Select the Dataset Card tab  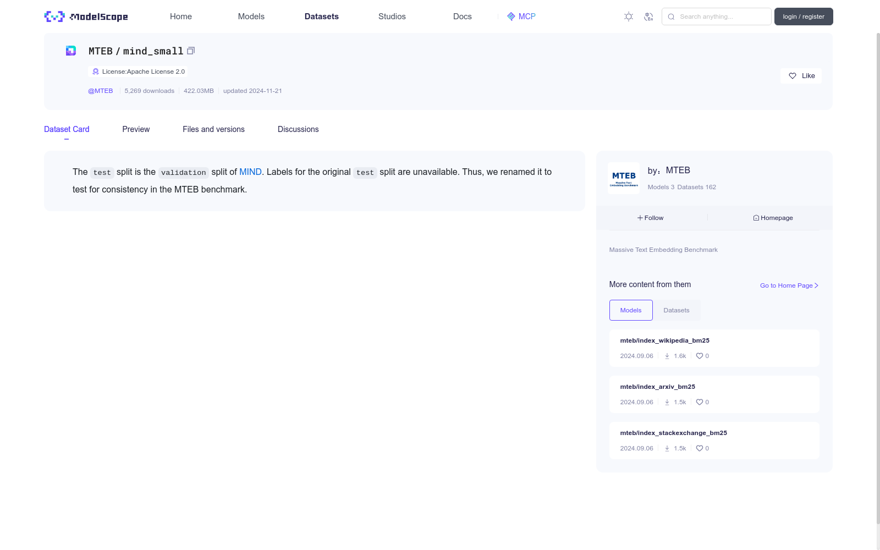tap(67, 129)
